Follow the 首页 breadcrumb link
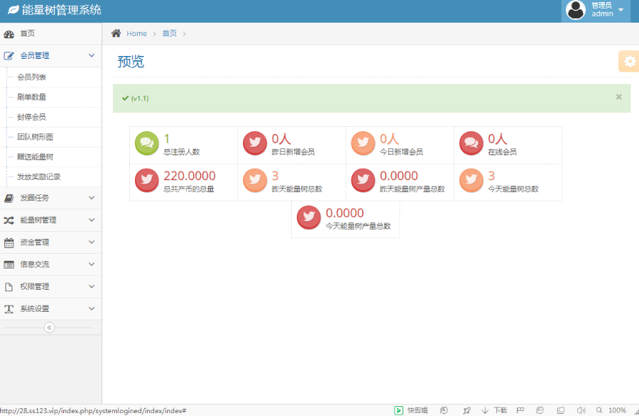Image resolution: width=639 pixels, height=416 pixels. (x=170, y=33)
